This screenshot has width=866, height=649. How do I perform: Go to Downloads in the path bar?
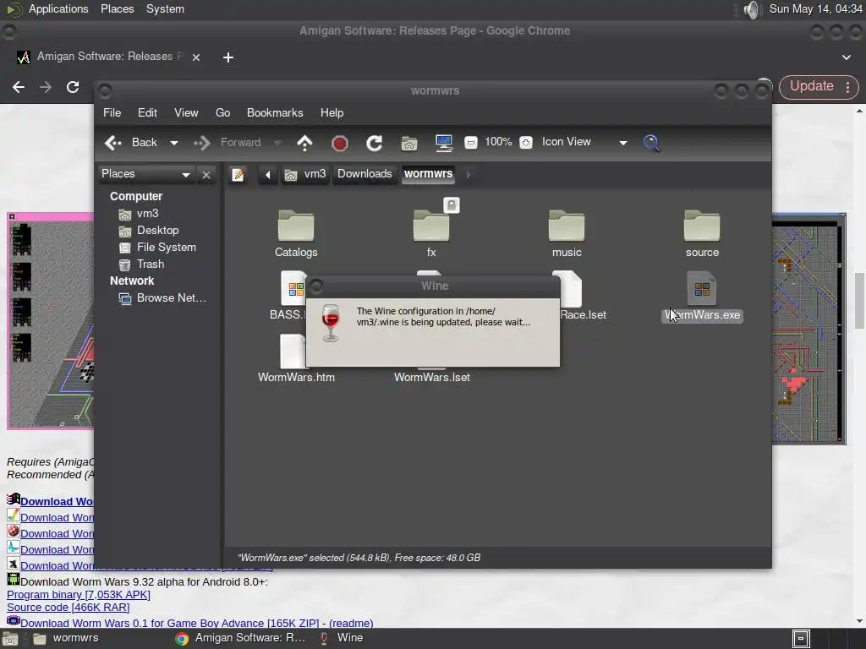click(364, 174)
